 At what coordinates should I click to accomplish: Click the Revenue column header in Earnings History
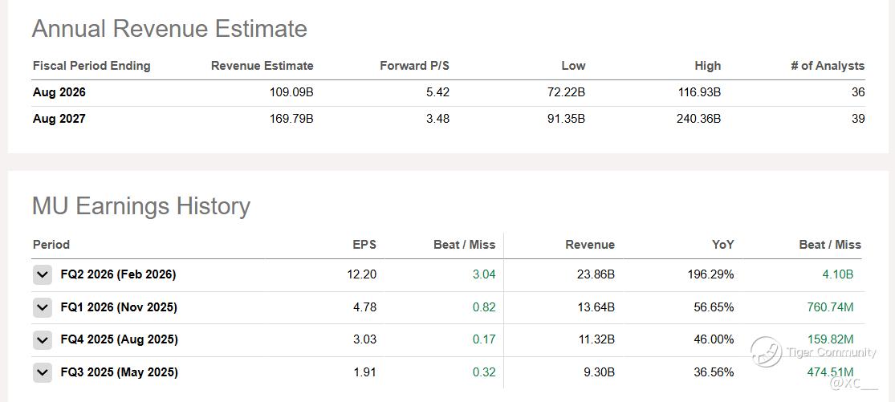point(590,245)
